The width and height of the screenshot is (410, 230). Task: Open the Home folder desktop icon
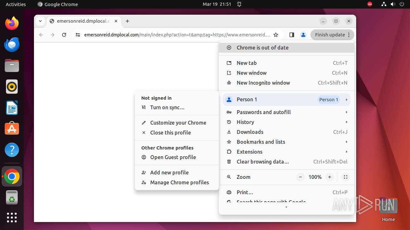pos(388,209)
